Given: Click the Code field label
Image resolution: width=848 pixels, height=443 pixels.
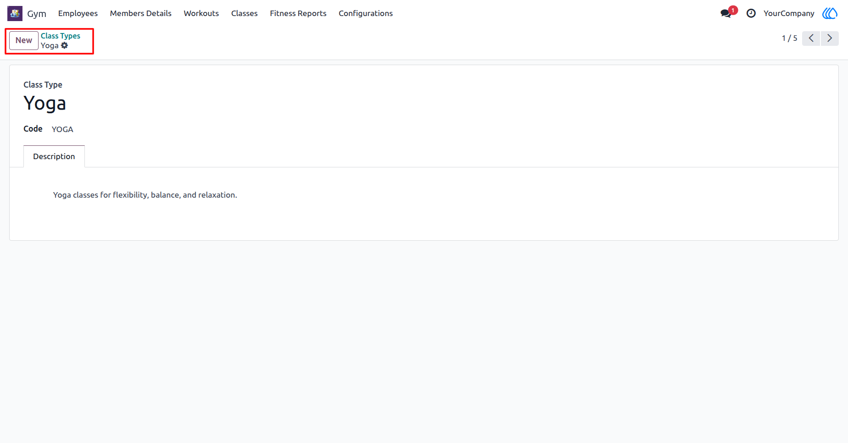Looking at the screenshot, I should [33, 129].
